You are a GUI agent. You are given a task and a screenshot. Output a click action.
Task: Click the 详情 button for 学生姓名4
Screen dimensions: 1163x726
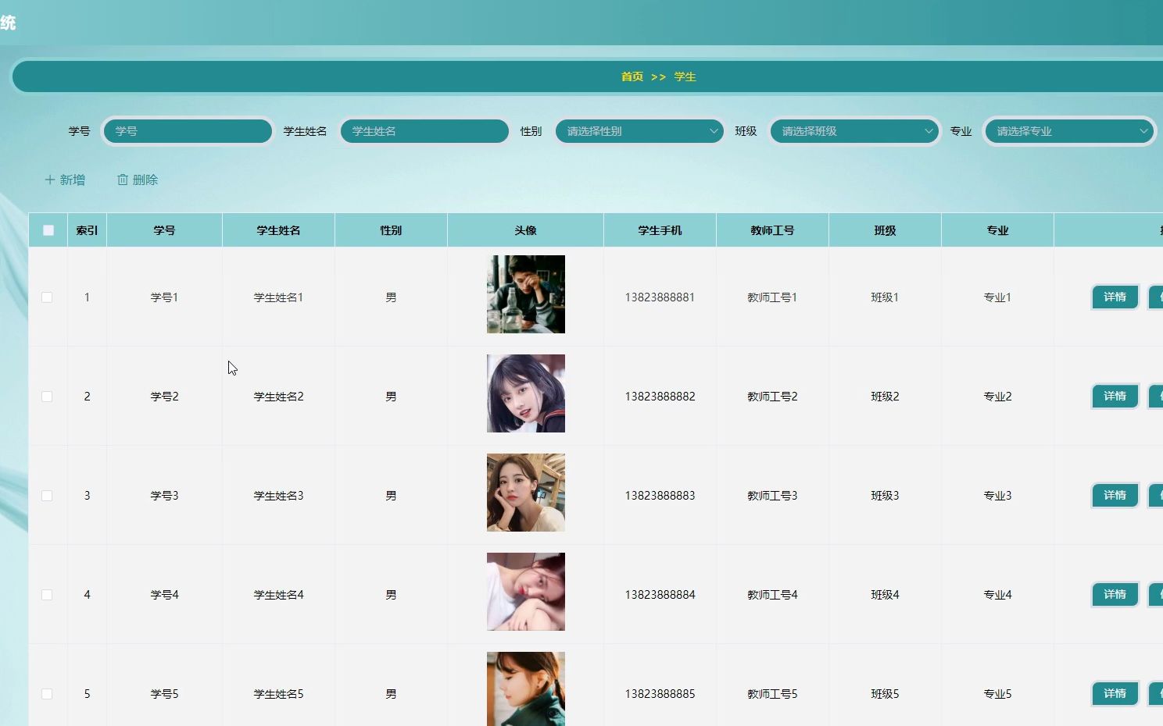tap(1115, 595)
